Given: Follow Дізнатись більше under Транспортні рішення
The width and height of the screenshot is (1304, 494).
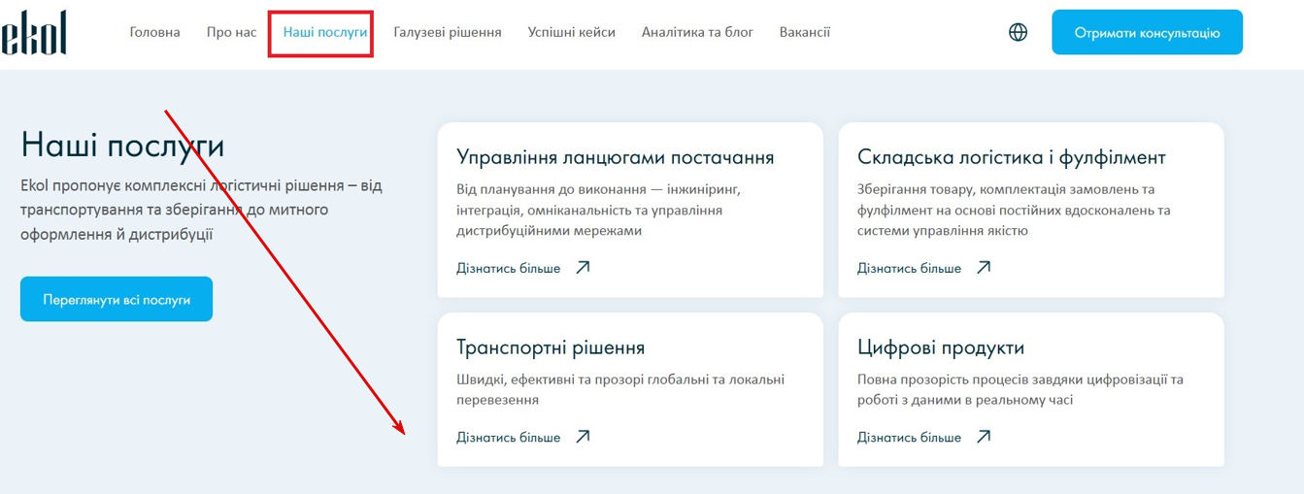Looking at the screenshot, I should click(508, 437).
